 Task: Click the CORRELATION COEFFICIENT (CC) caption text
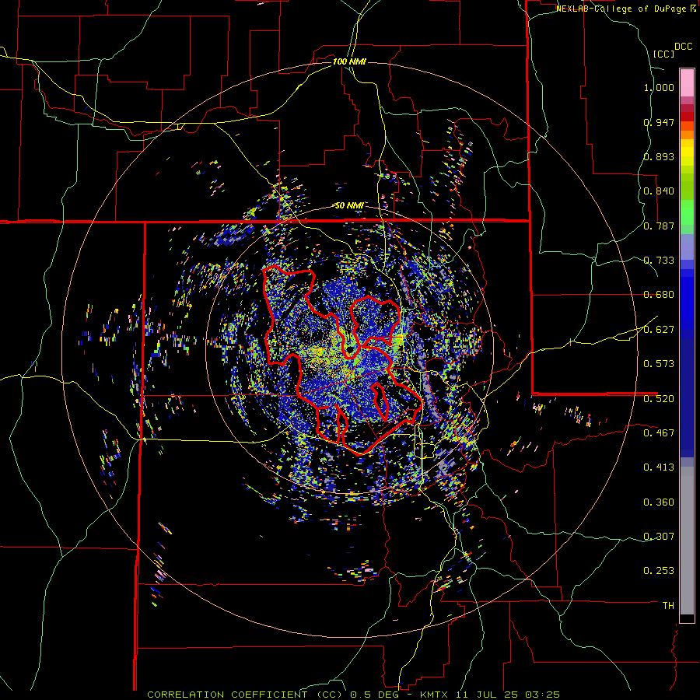(x=247, y=695)
